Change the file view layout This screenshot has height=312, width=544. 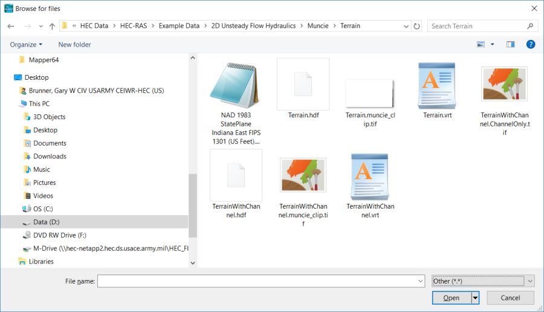coord(481,44)
